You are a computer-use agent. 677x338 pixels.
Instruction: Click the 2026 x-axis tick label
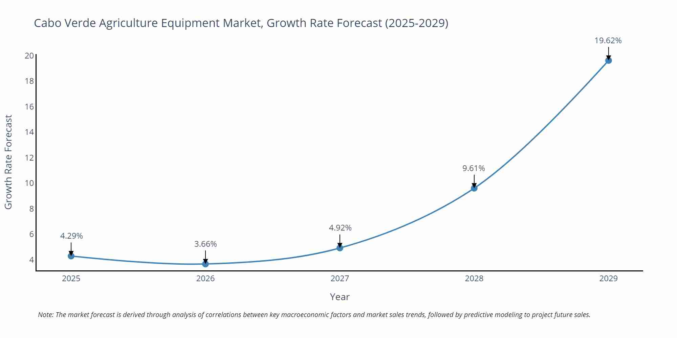point(205,279)
